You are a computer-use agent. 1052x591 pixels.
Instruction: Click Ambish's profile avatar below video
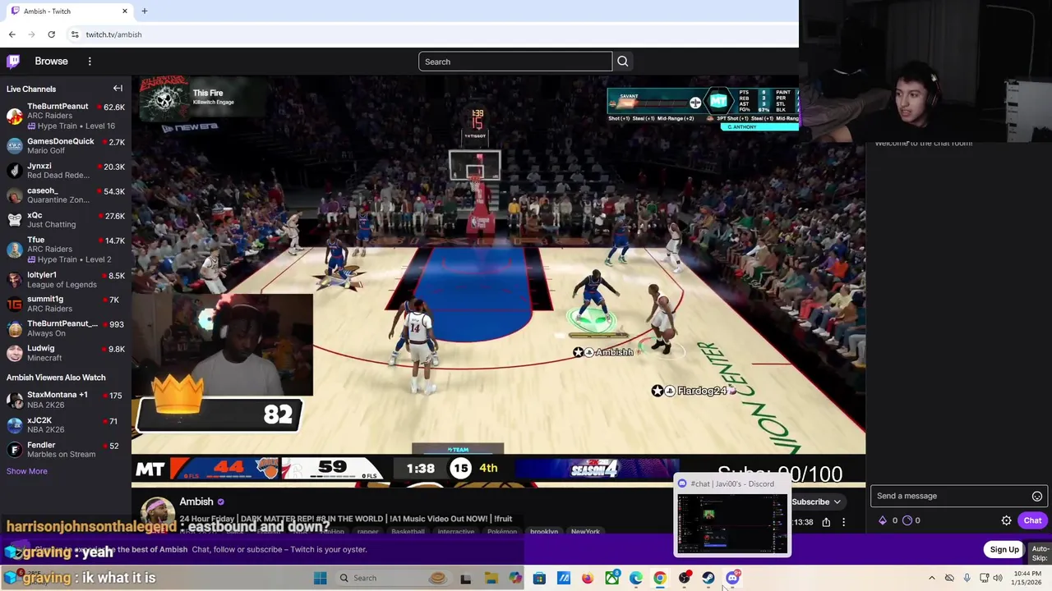[x=157, y=512]
